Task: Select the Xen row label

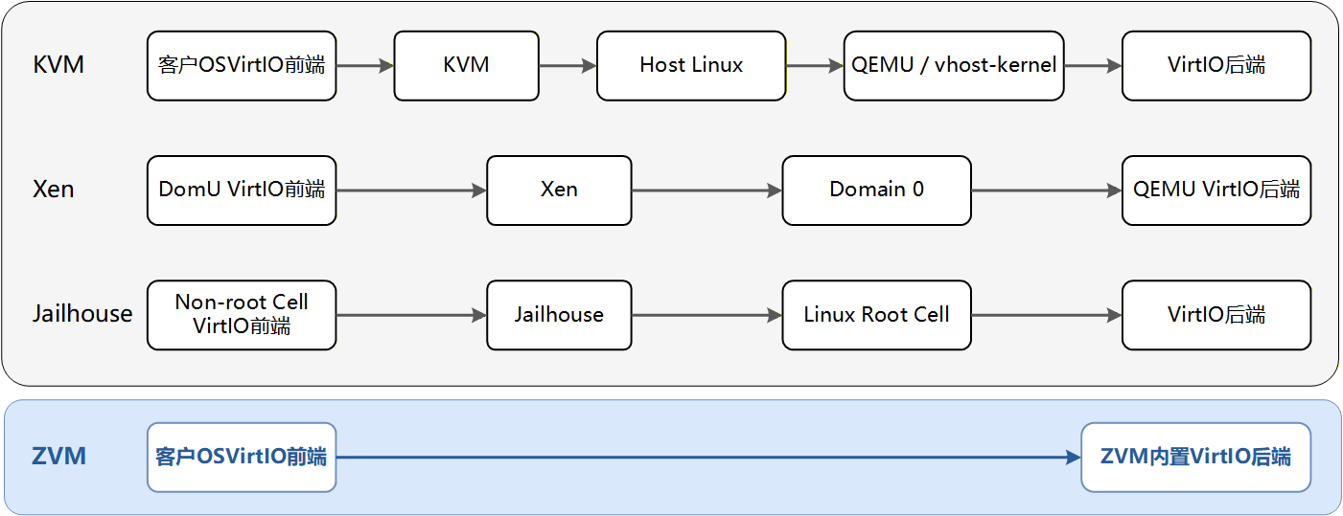Action: 53,190
